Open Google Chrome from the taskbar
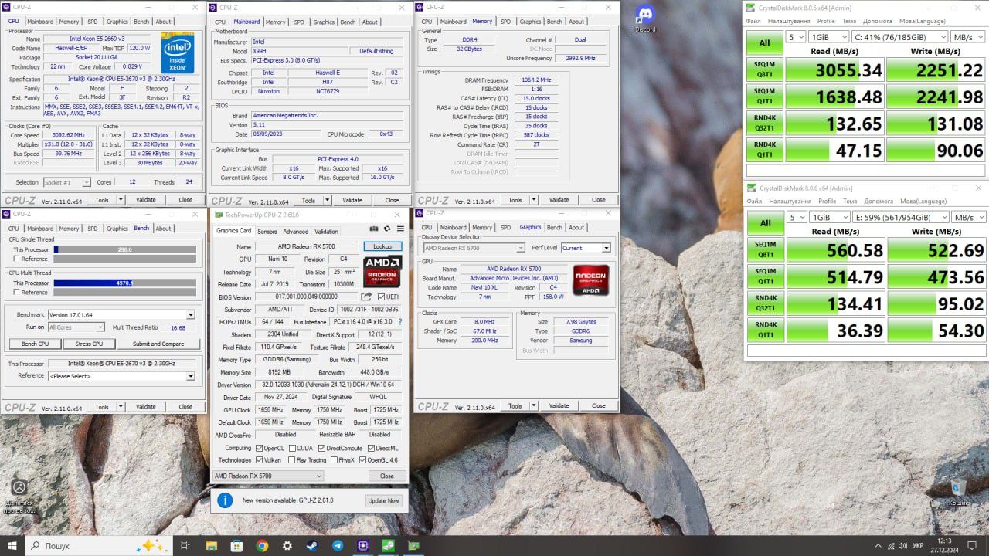Image resolution: width=989 pixels, height=556 pixels. point(262,545)
